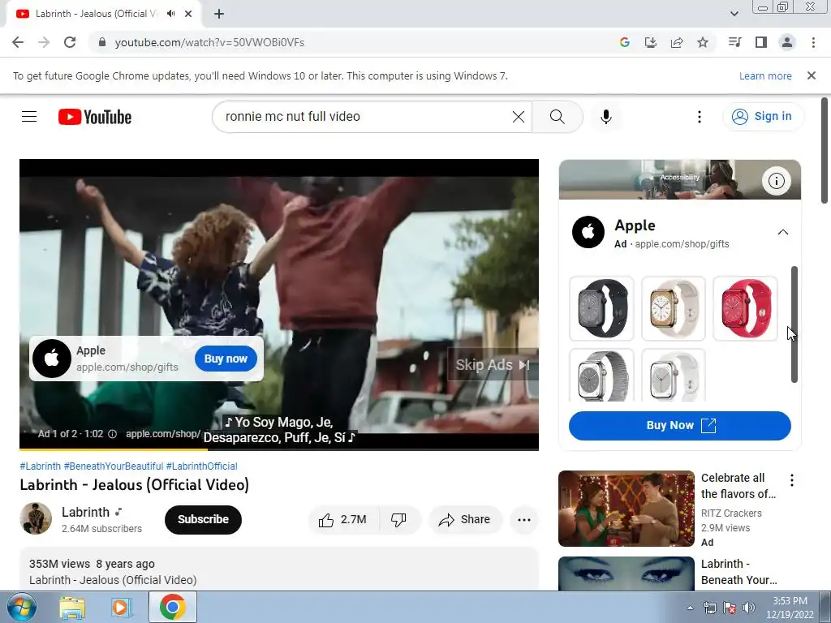Viewport: 831px width, 623px height.
Task: Click the Apple ad panel inner scrollbar
Action: (x=794, y=324)
